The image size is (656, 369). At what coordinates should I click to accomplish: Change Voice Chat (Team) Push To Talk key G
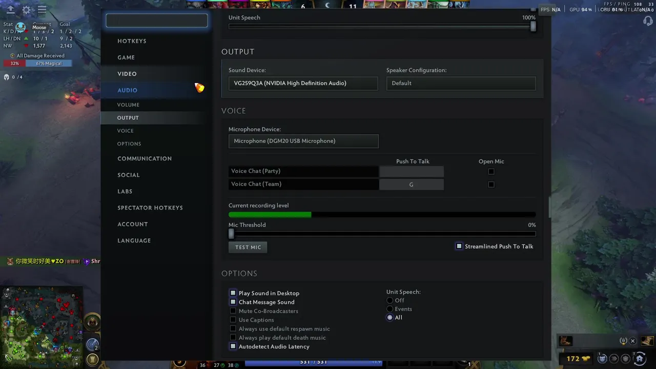pyautogui.click(x=412, y=184)
